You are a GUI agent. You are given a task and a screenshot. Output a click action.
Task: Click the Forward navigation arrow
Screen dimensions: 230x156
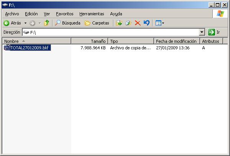pos(32,23)
